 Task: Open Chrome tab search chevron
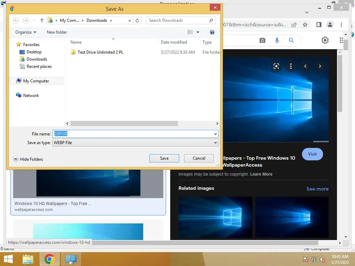307,12
